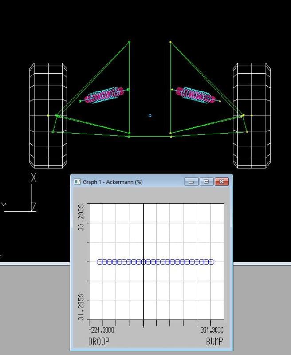291x355 pixels.
Task: Click the blue center point marker
Action: 150,116
